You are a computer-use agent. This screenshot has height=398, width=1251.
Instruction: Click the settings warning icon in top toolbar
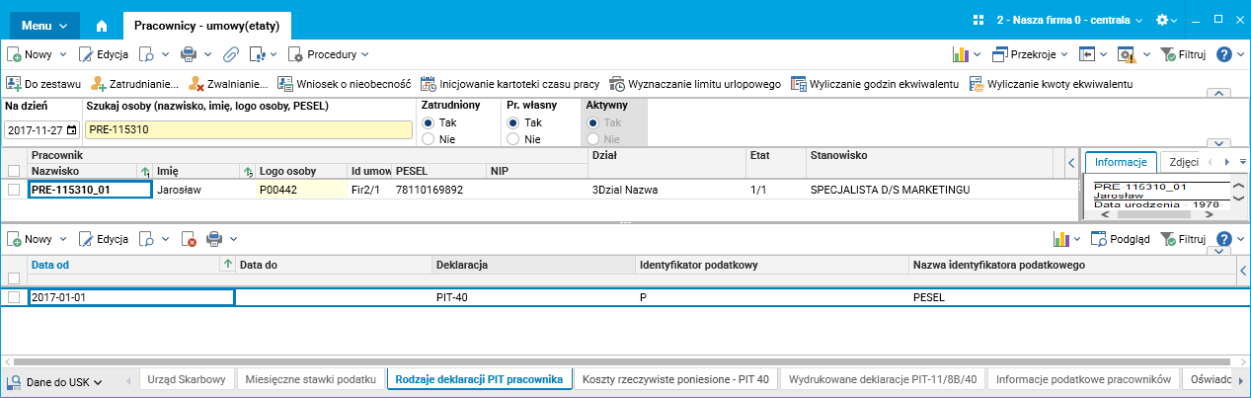(1127, 54)
